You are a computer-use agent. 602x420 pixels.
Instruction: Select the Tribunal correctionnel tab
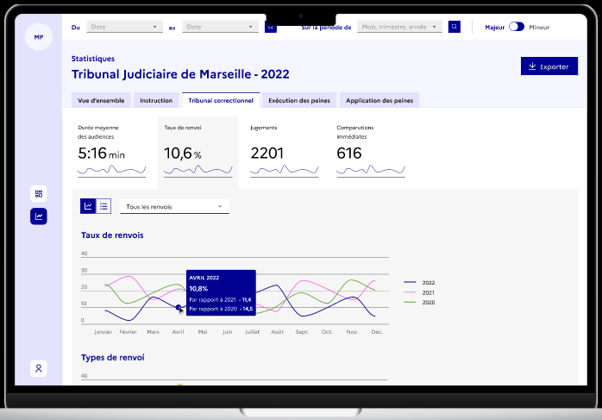click(x=221, y=100)
